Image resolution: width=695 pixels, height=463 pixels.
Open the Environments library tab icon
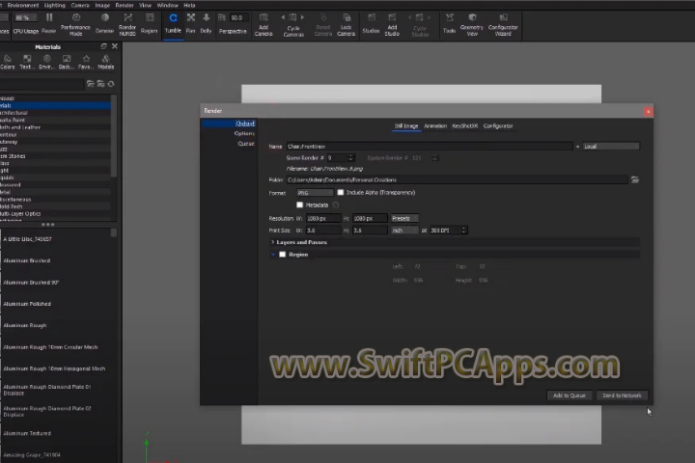pyautogui.click(x=47, y=59)
